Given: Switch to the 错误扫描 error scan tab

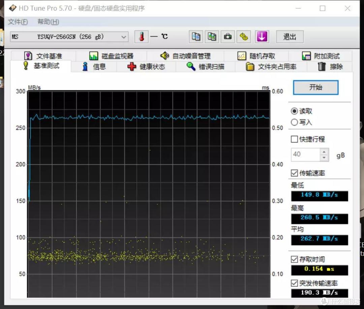Looking at the screenshot, I should [x=206, y=67].
